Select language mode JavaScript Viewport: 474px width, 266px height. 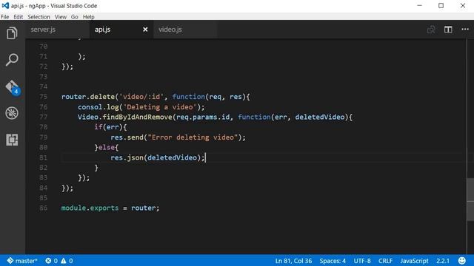414,261
